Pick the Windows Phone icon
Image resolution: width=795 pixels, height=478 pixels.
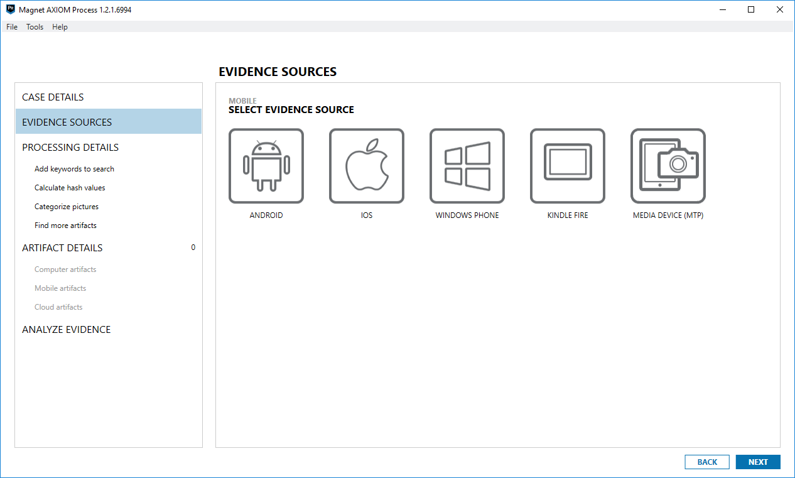pos(467,166)
